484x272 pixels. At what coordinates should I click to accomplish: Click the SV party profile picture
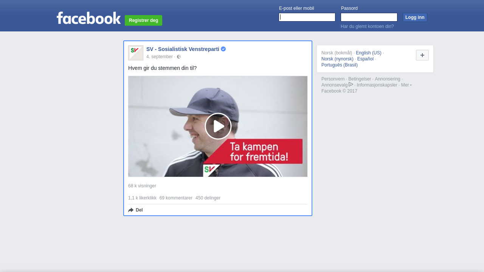click(136, 53)
